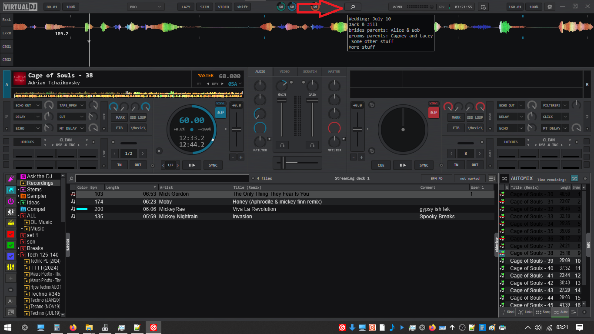The image size is (594, 334).
Task: Toggle the red checkmark sidebar filter
Action: click(11, 234)
